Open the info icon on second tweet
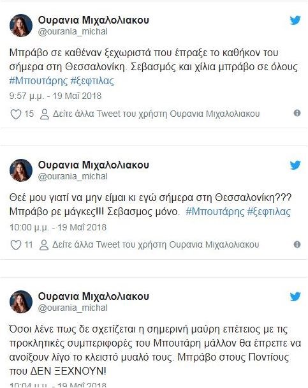The height and width of the screenshot is (388, 308). coord(297,244)
